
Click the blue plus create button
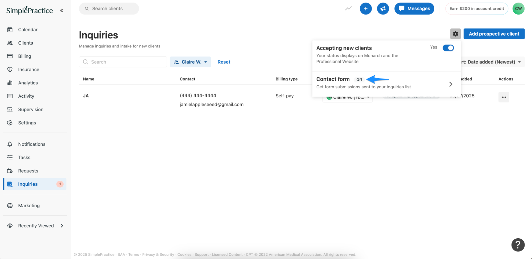[366, 8]
